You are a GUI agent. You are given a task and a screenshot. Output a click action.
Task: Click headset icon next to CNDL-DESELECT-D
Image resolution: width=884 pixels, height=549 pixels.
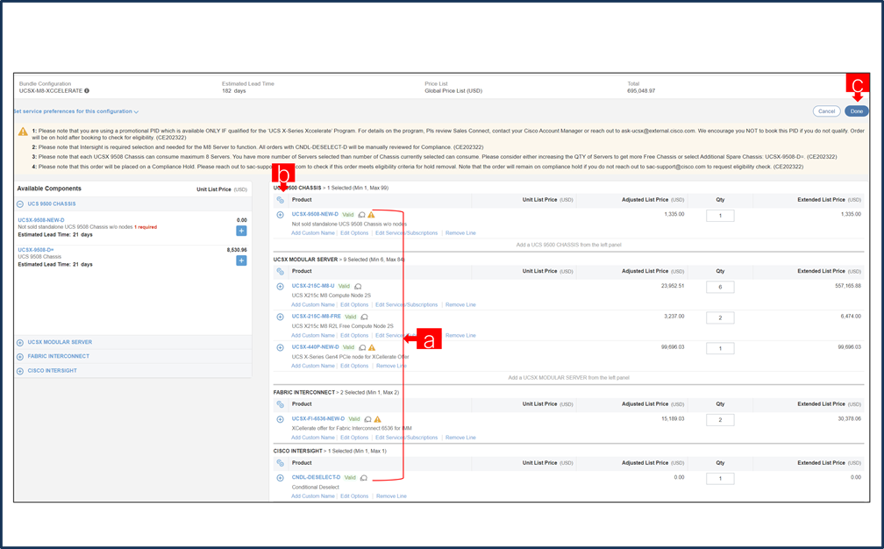pos(364,478)
